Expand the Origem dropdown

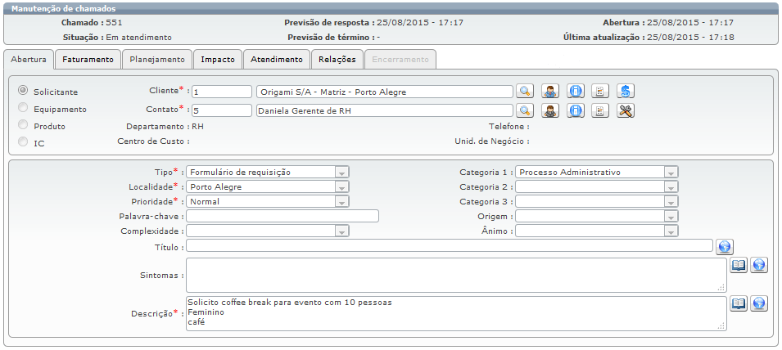(x=597, y=217)
